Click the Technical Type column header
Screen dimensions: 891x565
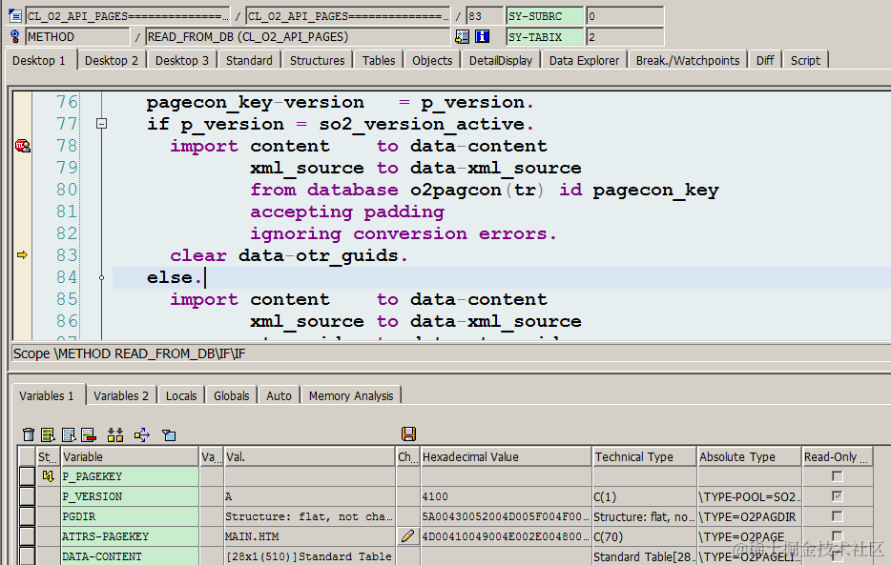(x=644, y=456)
